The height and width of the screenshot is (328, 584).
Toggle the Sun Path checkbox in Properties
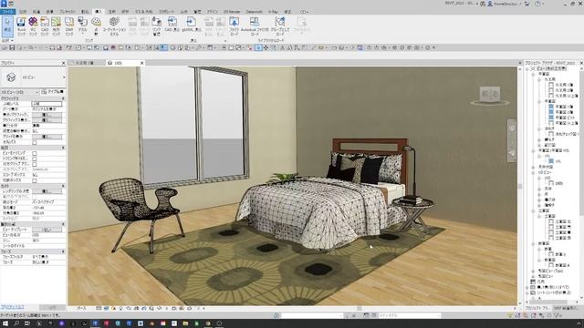point(35,142)
